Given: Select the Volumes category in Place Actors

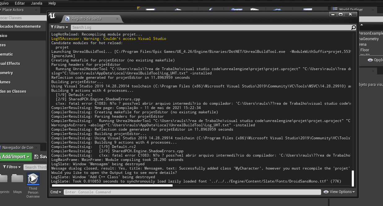Looking at the screenshot, I should tap(23, 82).
